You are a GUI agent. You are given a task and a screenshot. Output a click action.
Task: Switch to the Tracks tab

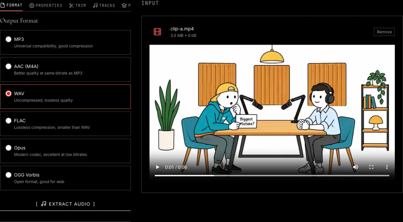coord(104,5)
